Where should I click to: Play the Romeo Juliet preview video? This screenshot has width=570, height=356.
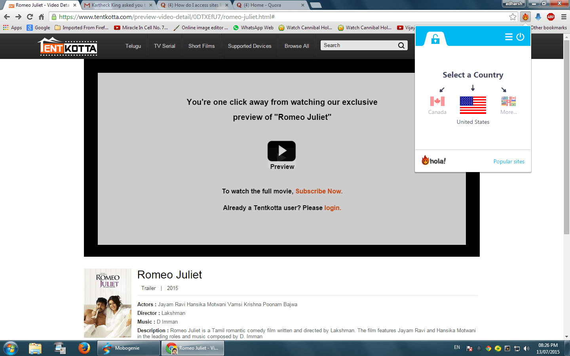pyautogui.click(x=282, y=151)
